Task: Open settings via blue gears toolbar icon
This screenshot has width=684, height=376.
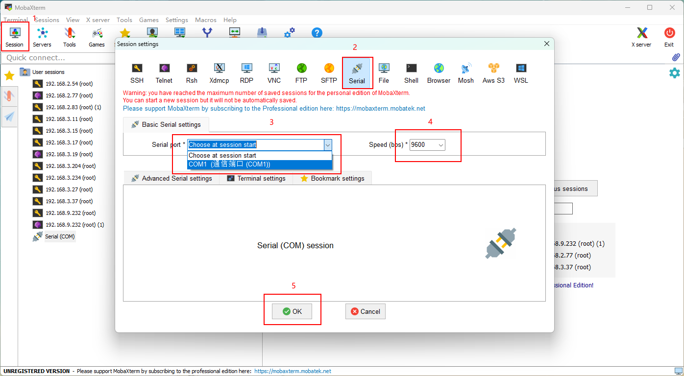Action: [x=290, y=33]
